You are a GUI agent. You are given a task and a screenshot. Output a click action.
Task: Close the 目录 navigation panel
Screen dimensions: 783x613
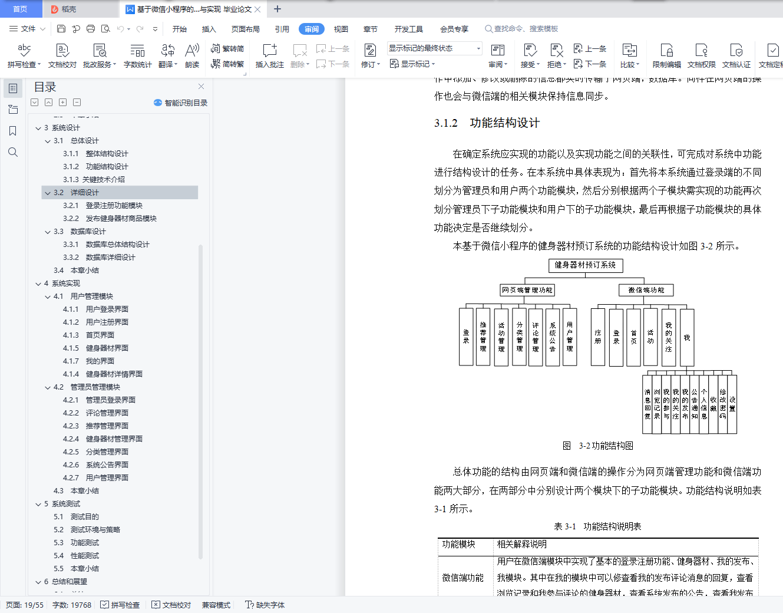tap(201, 87)
